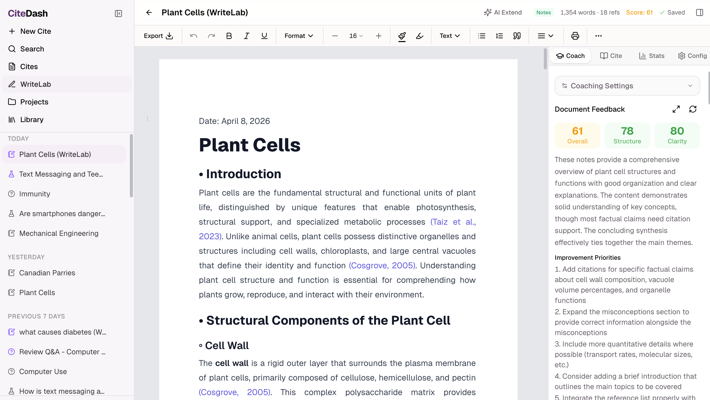The height and width of the screenshot is (400, 710).
Task: Click the redo arrow icon
Action: tap(211, 36)
